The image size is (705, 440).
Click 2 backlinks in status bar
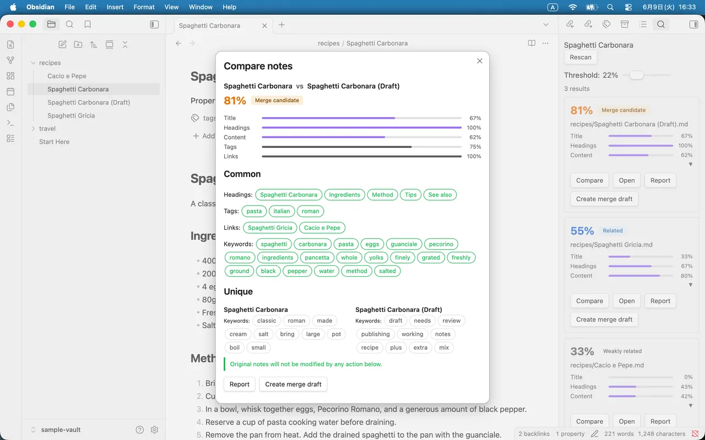[x=534, y=434]
